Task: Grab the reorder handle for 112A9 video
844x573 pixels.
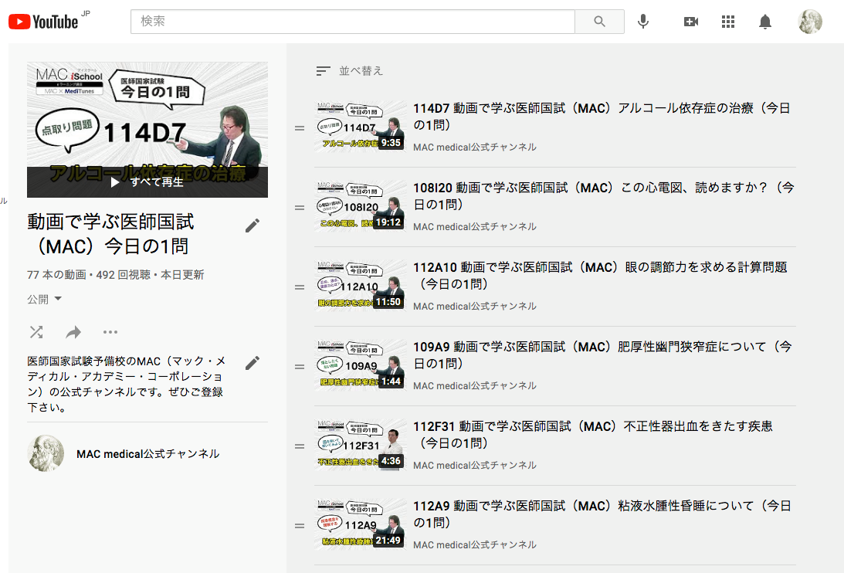Action: coord(300,526)
